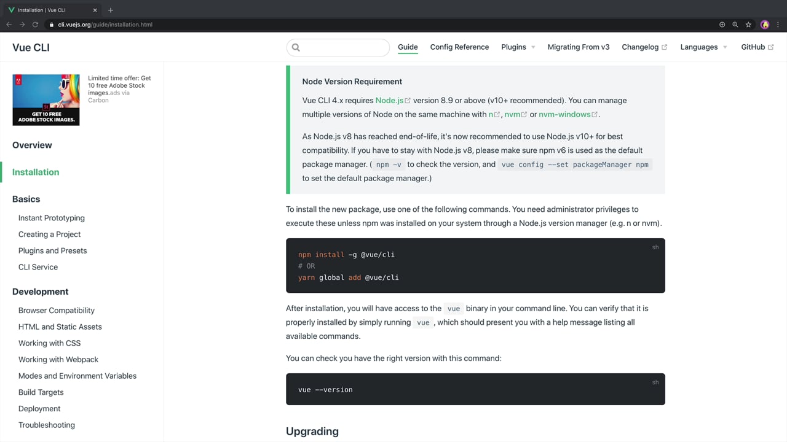Click the inline npm -v code snippet
Viewport: 787px width, 442px height.
[x=389, y=165]
